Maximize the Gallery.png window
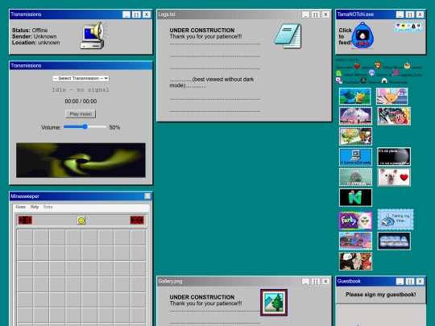Image resolution: width=435 pixels, height=326 pixels. pyautogui.click(x=316, y=282)
